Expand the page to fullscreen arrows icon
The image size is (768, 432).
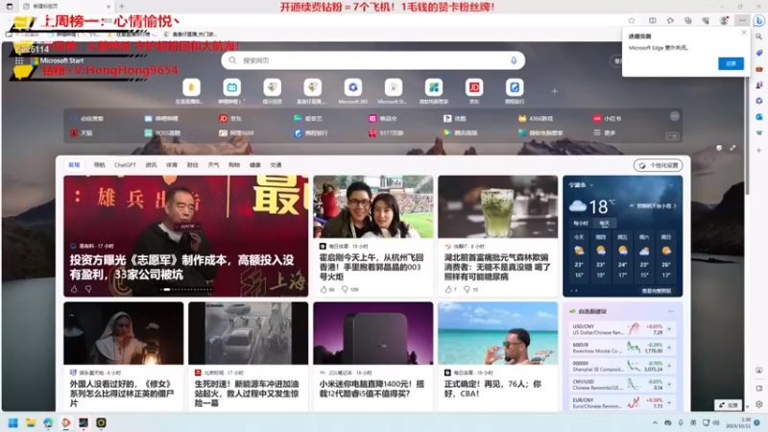click(732, 148)
